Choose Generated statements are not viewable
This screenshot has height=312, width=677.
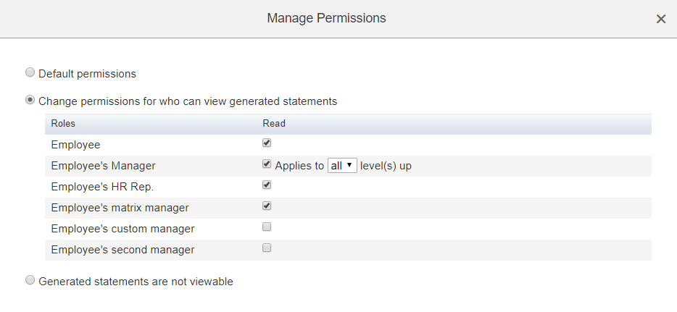pos(30,280)
